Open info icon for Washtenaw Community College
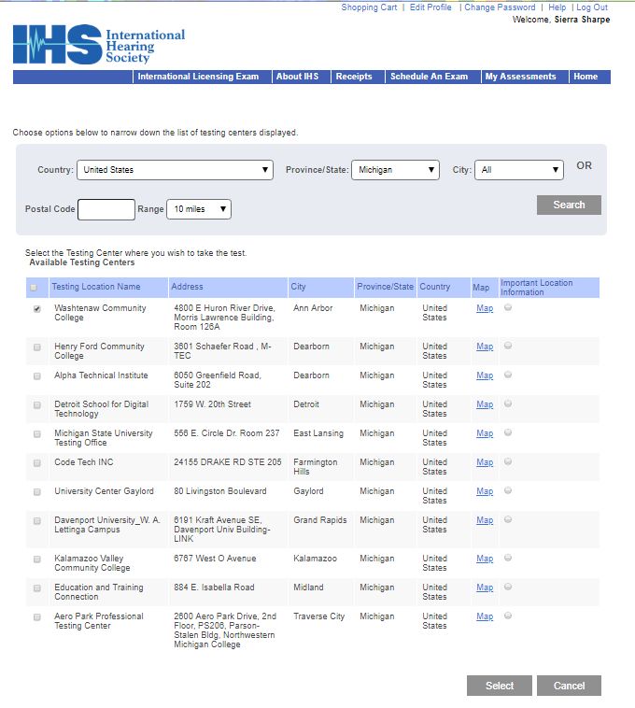This screenshot has width=635, height=708. [508, 307]
